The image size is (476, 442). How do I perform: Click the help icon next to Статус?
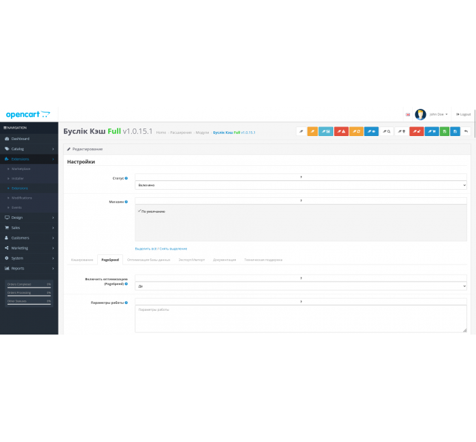coord(126,178)
